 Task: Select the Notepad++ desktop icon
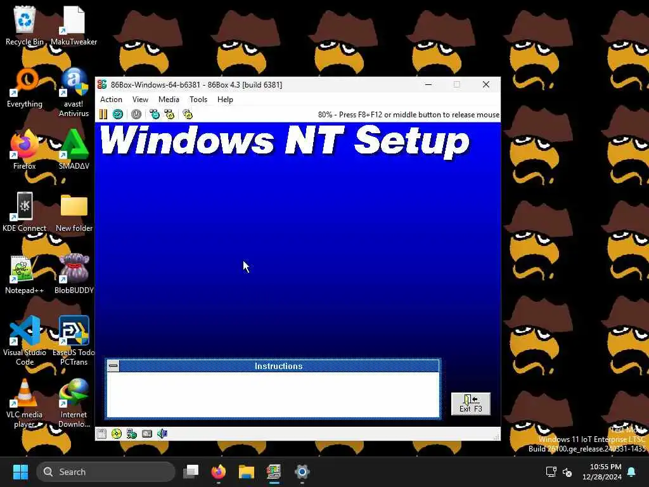25,274
